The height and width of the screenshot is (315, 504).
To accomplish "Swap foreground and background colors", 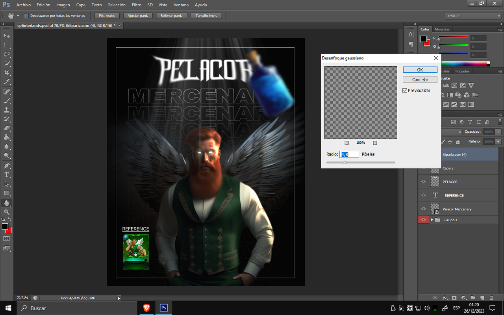I will pyautogui.click(x=9, y=219).
